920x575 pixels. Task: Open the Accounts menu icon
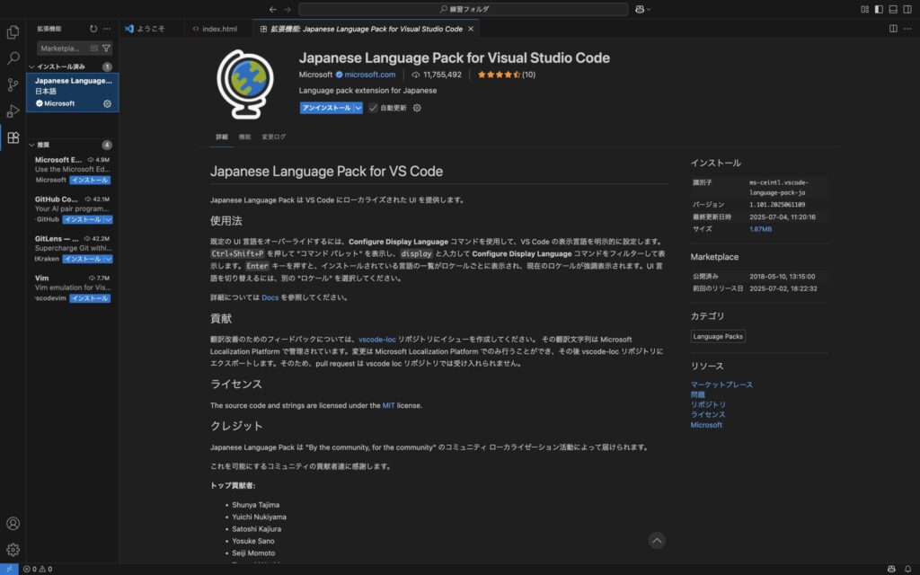coord(13,524)
